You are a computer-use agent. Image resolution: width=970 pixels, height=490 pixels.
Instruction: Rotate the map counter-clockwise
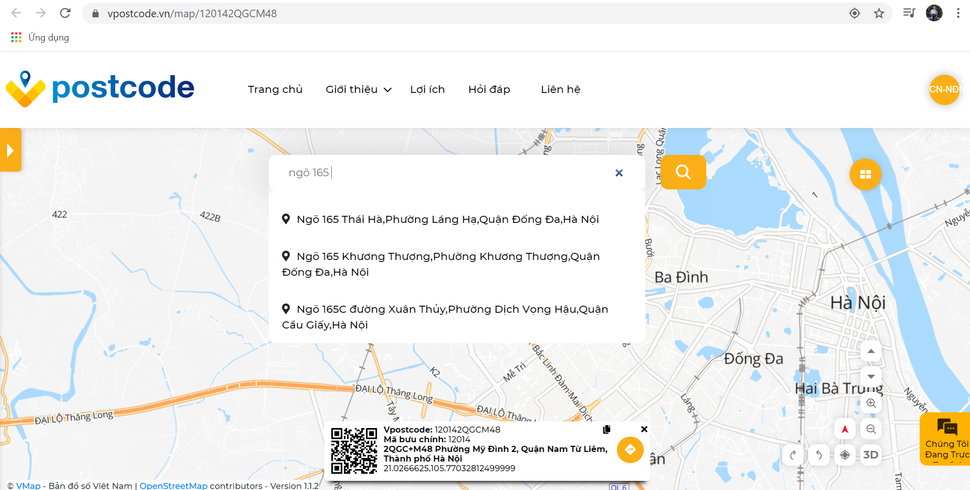(x=819, y=455)
